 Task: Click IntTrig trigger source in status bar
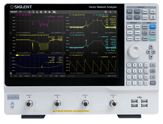(x=21, y=76)
